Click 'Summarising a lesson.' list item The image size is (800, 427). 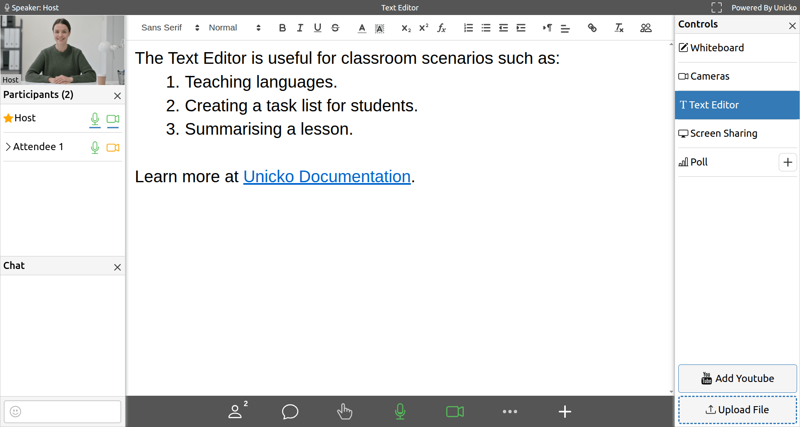point(269,129)
